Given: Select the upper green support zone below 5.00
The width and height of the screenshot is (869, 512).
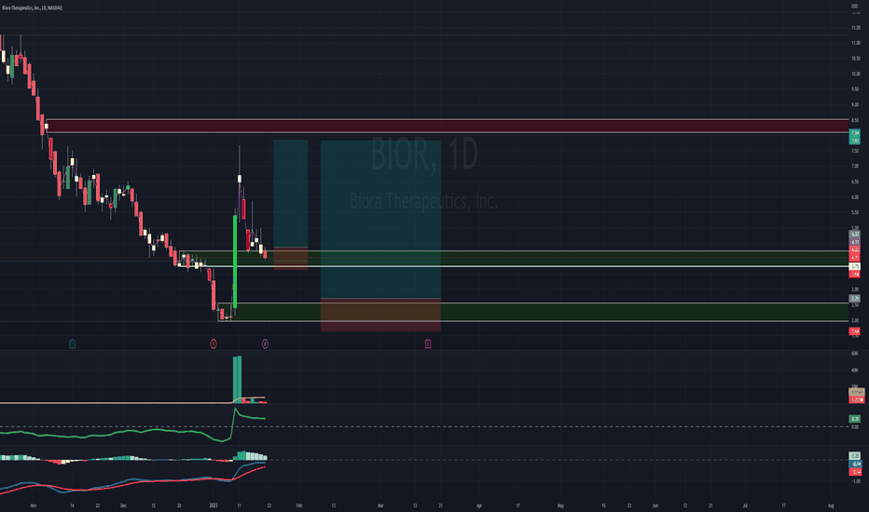Looking at the screenshot, I should coord(514,259).
